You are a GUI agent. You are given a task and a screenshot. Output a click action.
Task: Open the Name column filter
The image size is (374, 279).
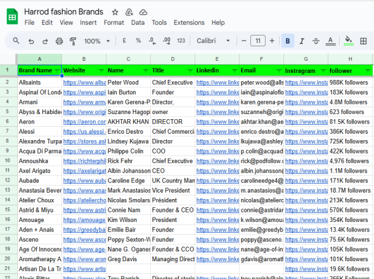146,70
